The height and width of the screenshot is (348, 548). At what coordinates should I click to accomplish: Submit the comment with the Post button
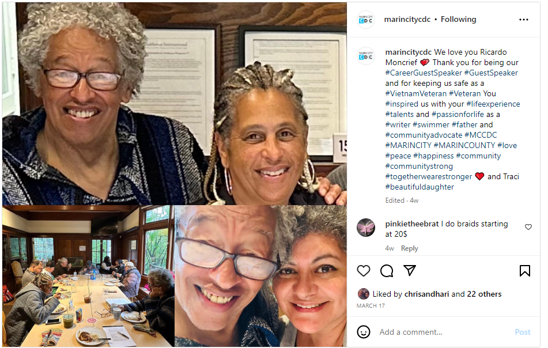point(523,332)
